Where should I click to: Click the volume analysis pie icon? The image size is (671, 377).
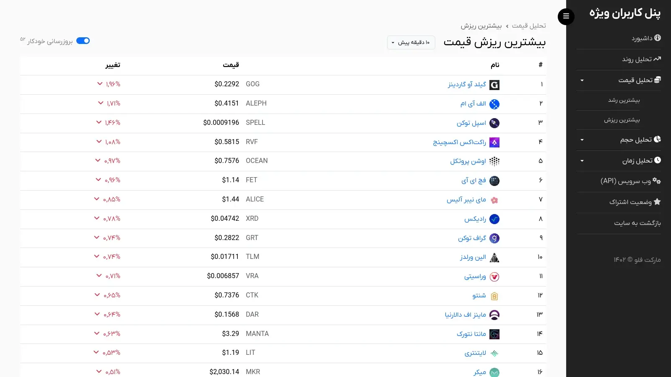pyautogui.click(x=658, y=139)
